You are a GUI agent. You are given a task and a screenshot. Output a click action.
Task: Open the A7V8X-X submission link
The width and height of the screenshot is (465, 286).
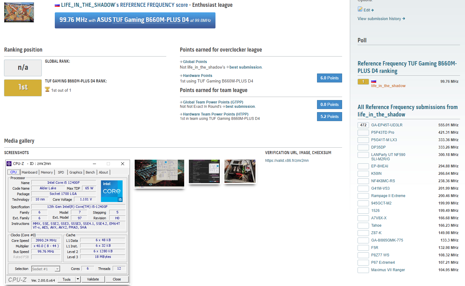[379, 218]
